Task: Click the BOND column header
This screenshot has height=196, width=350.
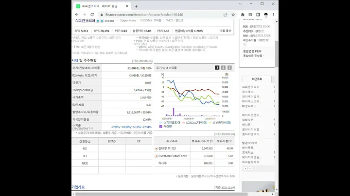Action: (112, 141)
